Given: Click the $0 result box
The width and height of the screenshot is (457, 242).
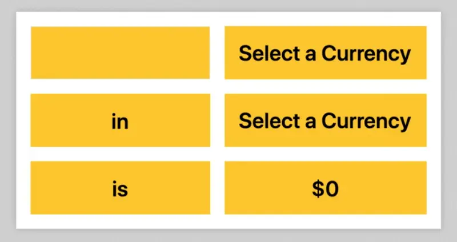Looking at the screenshot, I should [x=325, y=188].
